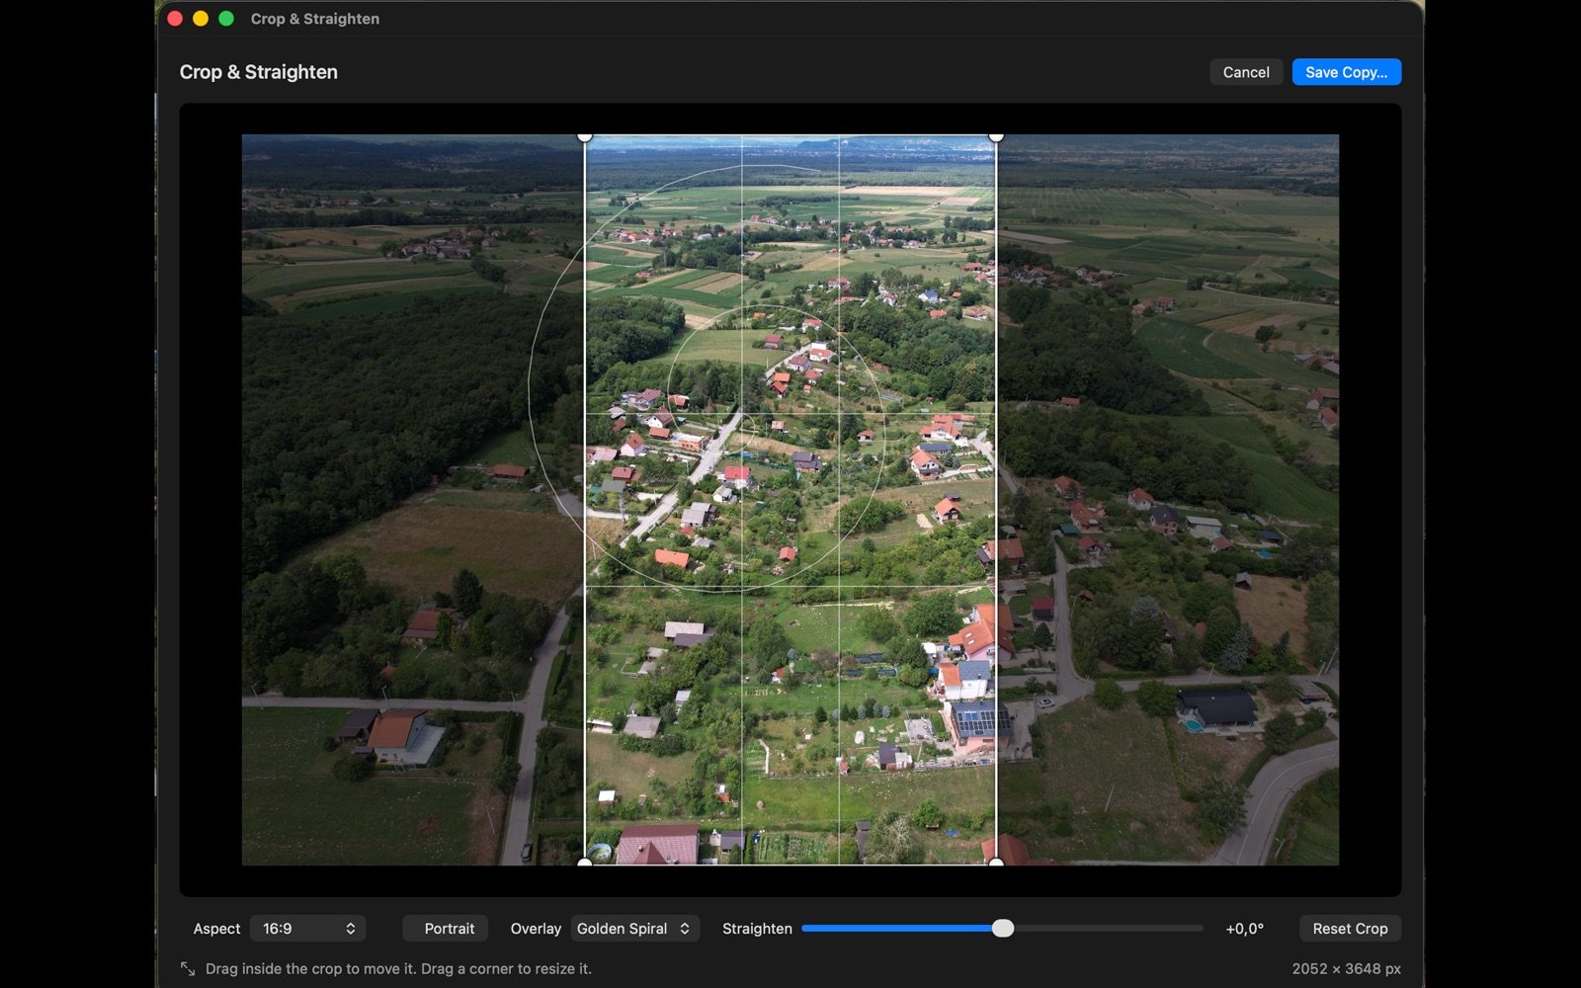
Task: Click the green zoom window button
Action: tap(226, 19)
